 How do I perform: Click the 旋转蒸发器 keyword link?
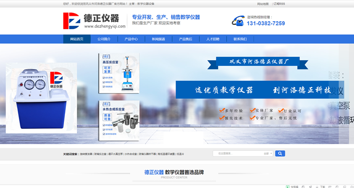tap(86, 154)
